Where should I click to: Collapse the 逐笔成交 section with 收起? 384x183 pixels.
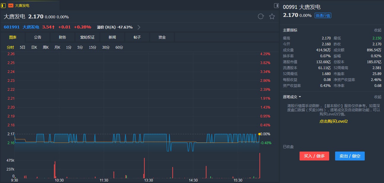pyautogui.click(x=377, y=97)
